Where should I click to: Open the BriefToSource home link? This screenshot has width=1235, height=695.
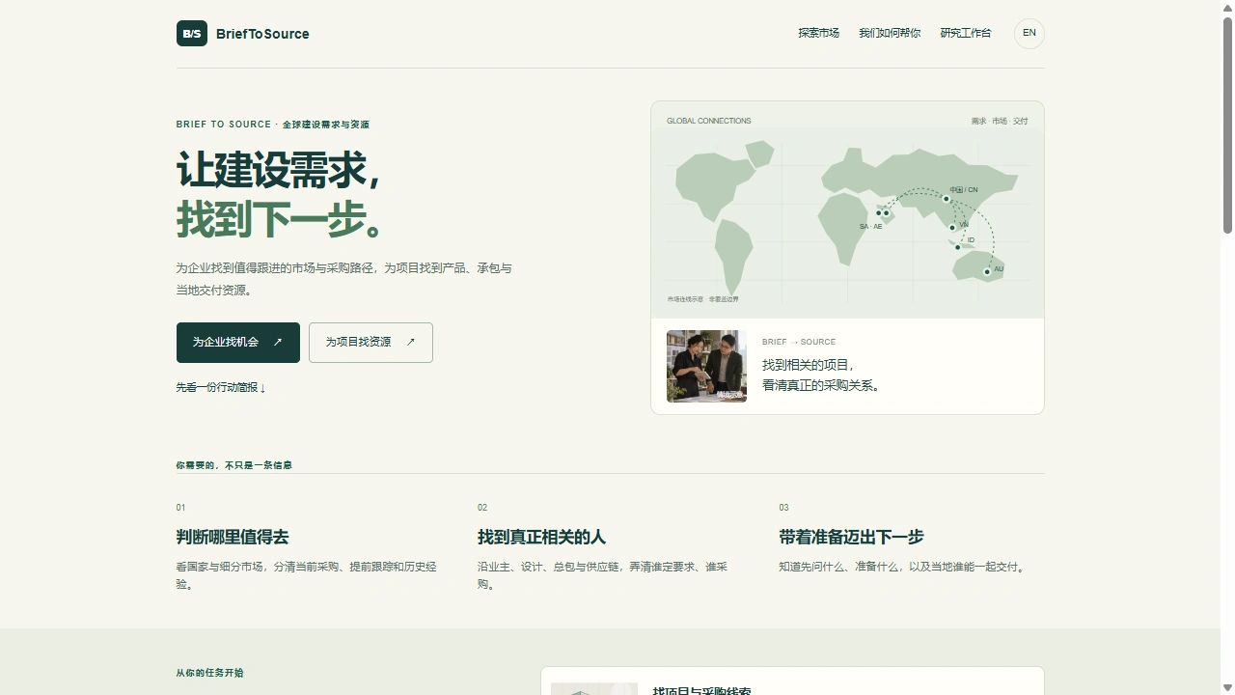[x=243, y=34]
